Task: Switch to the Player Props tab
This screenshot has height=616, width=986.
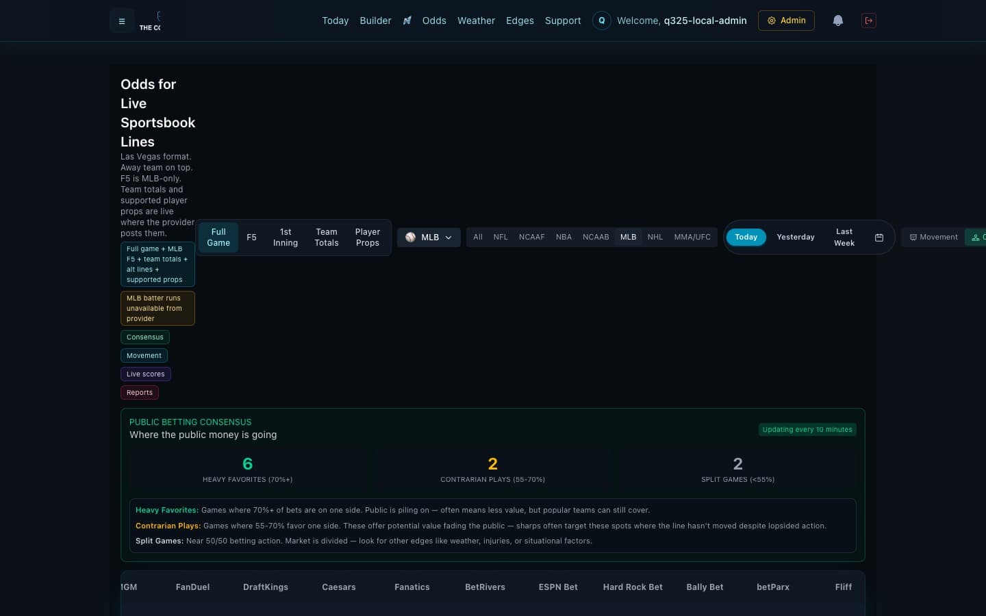Action: pyautogui.click(x=368, y=238)
